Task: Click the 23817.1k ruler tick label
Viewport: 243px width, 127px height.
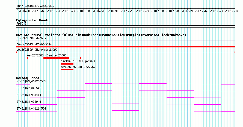Action: pos(128,11)
